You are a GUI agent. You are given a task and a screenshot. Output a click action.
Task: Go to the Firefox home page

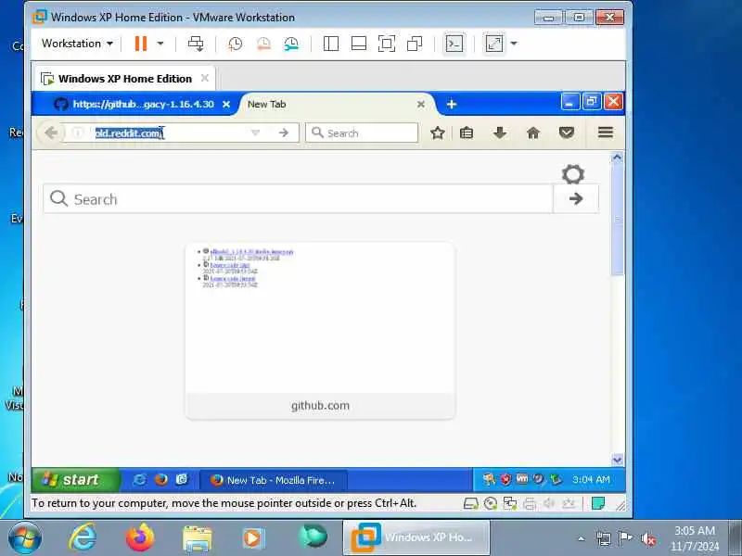click(533, 133)
